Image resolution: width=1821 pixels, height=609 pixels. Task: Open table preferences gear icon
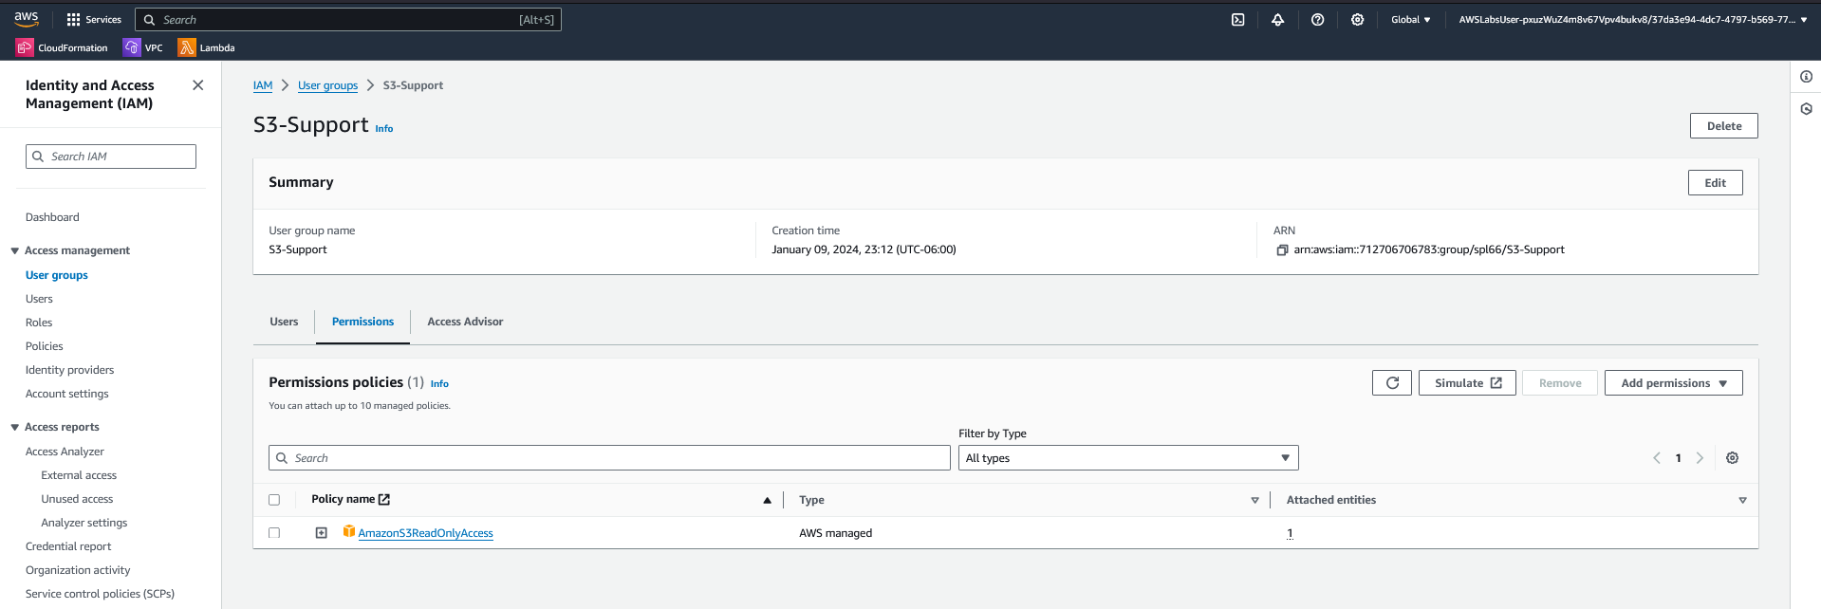click(1732, 458)
